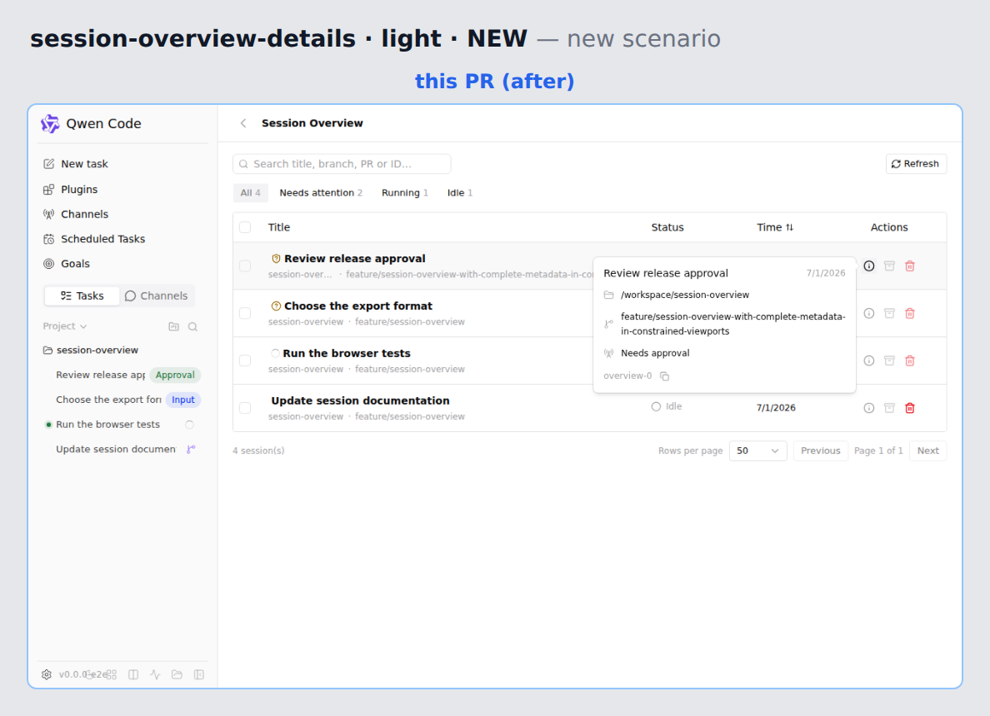Sort sessions by the Time column

[775, 227]
